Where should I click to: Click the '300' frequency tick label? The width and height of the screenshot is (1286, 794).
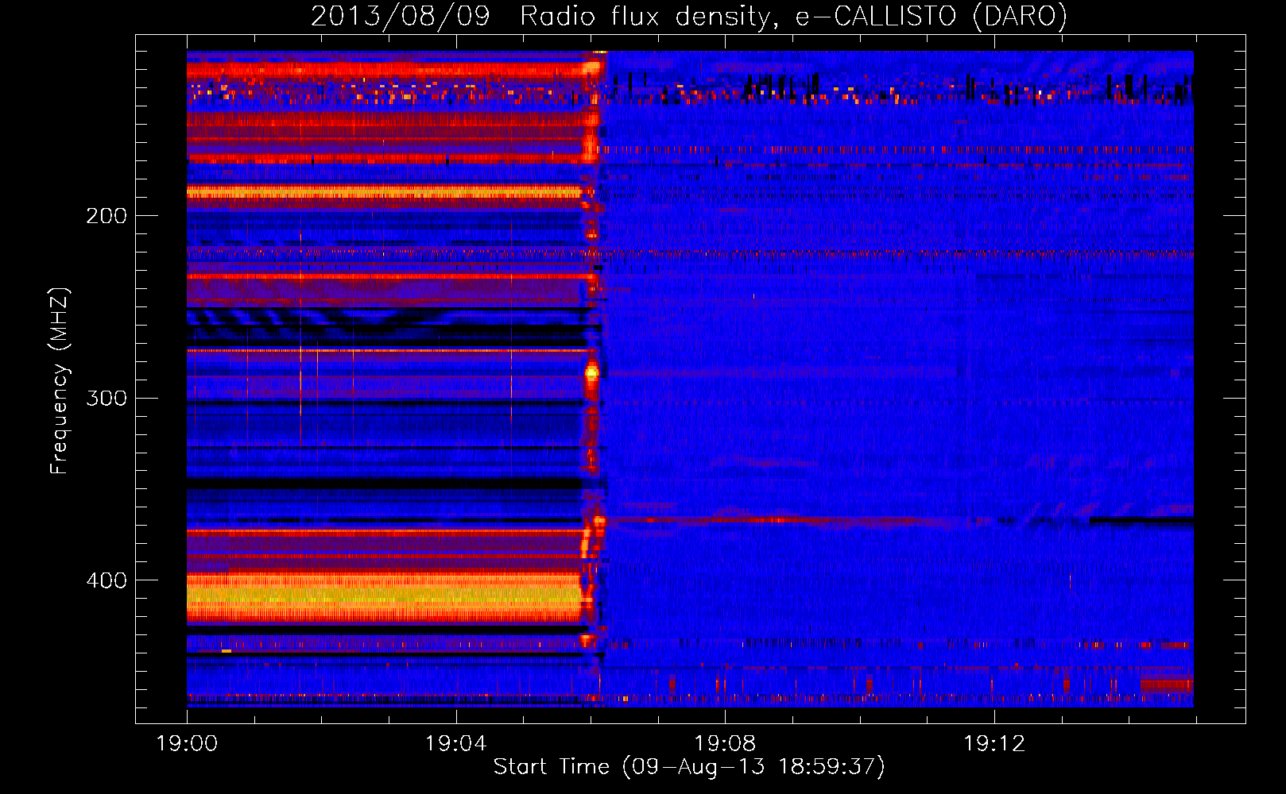[107, 398]
